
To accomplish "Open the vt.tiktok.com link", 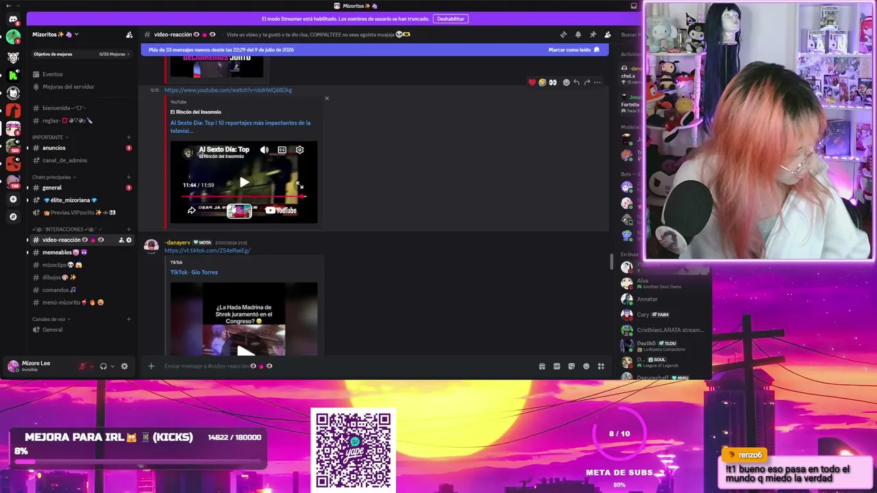I will [207, 251].
